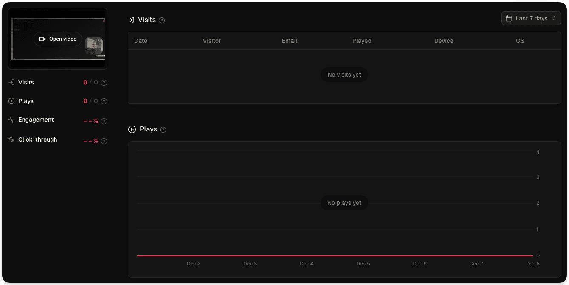569x285 pixels.
Task: Select the Device column header
Action: 444,41
